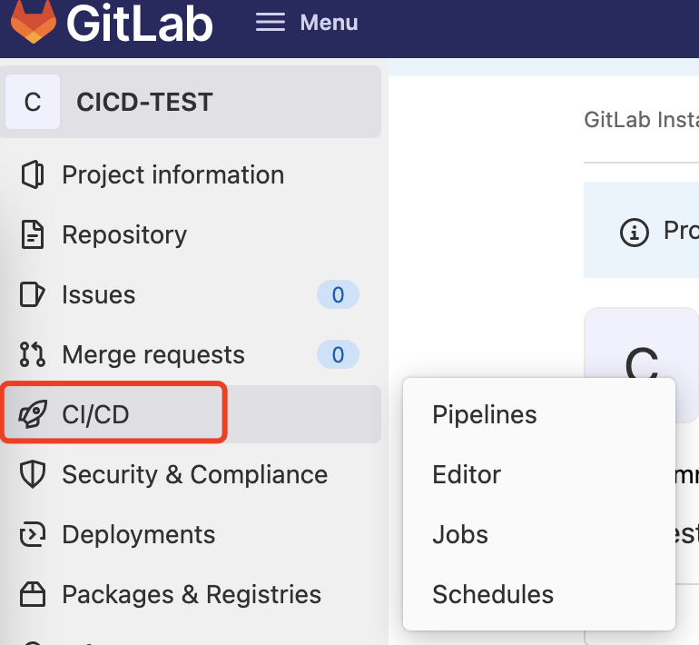This screenshot has width=699, height=645.
Task: Click the Packages & Registries box icon
Action: (33, 595)
